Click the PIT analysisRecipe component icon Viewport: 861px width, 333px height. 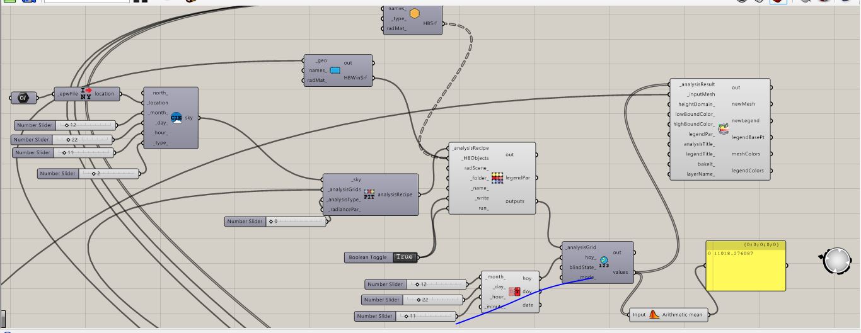point(369,194)
